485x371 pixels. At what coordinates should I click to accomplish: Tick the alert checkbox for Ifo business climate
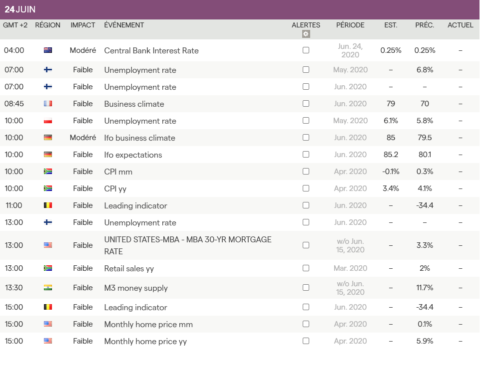click(306, 138)
